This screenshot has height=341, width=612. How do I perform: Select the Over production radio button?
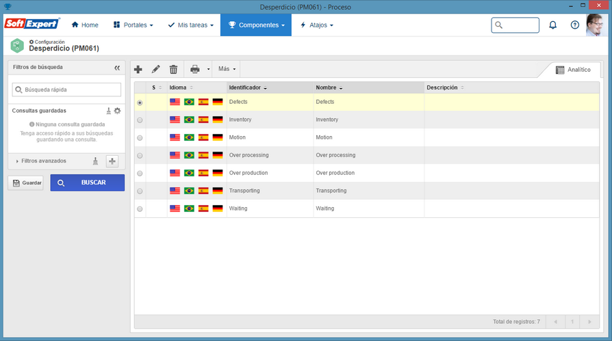[140, 174]
